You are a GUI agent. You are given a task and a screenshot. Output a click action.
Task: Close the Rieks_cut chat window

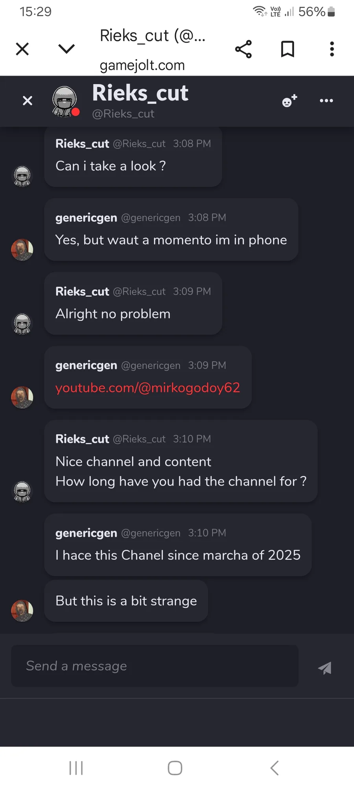pyautogui.click(x=28, y=101)
